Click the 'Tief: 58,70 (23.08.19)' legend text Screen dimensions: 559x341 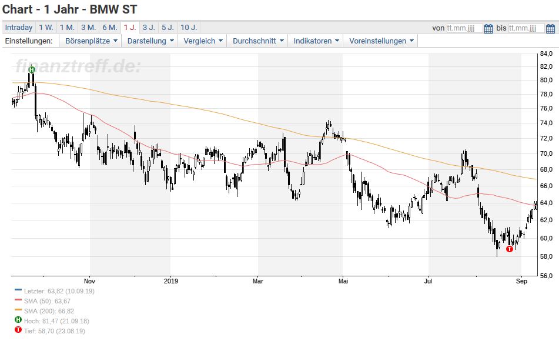tap(55, 331)
